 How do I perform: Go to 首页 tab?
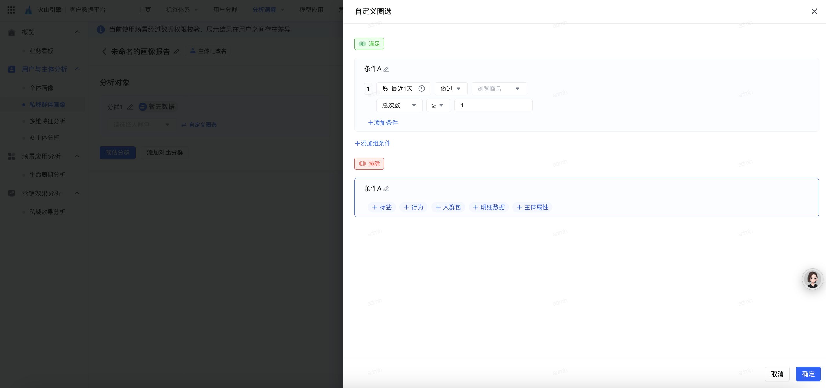pyautogui.click(x=145, y=10)
